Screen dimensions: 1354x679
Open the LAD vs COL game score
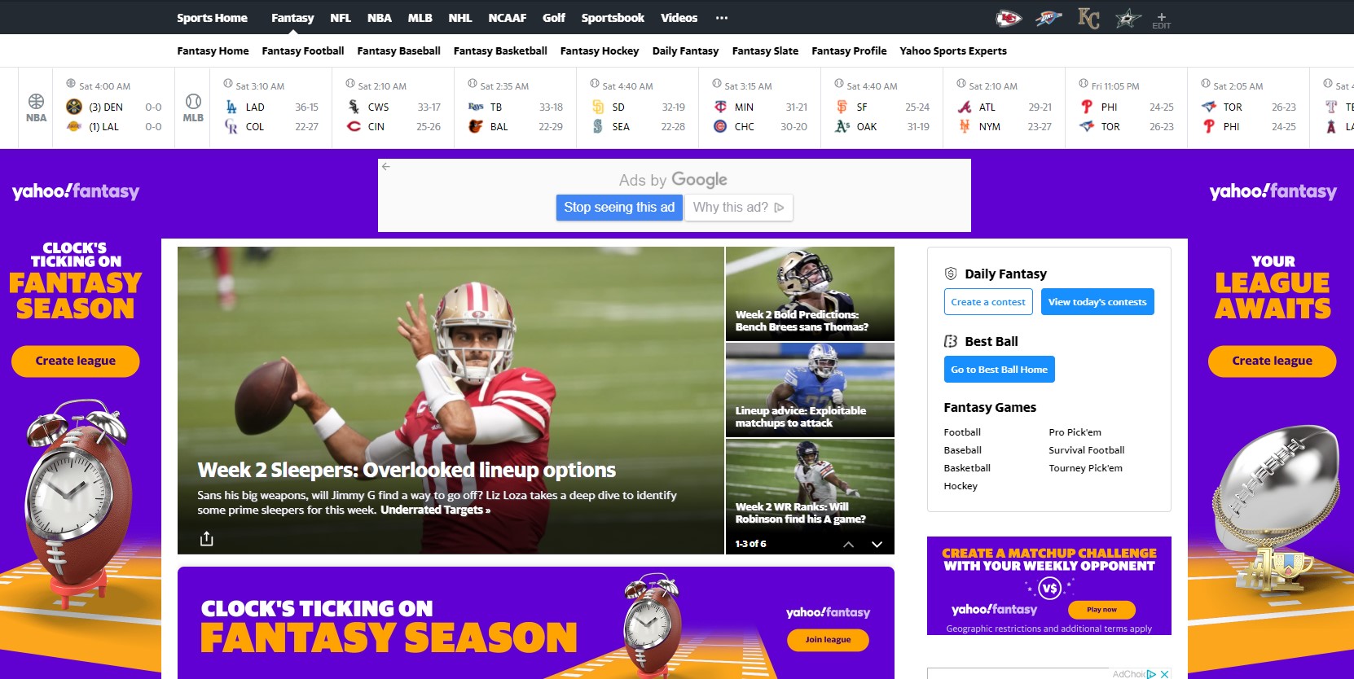271,107
